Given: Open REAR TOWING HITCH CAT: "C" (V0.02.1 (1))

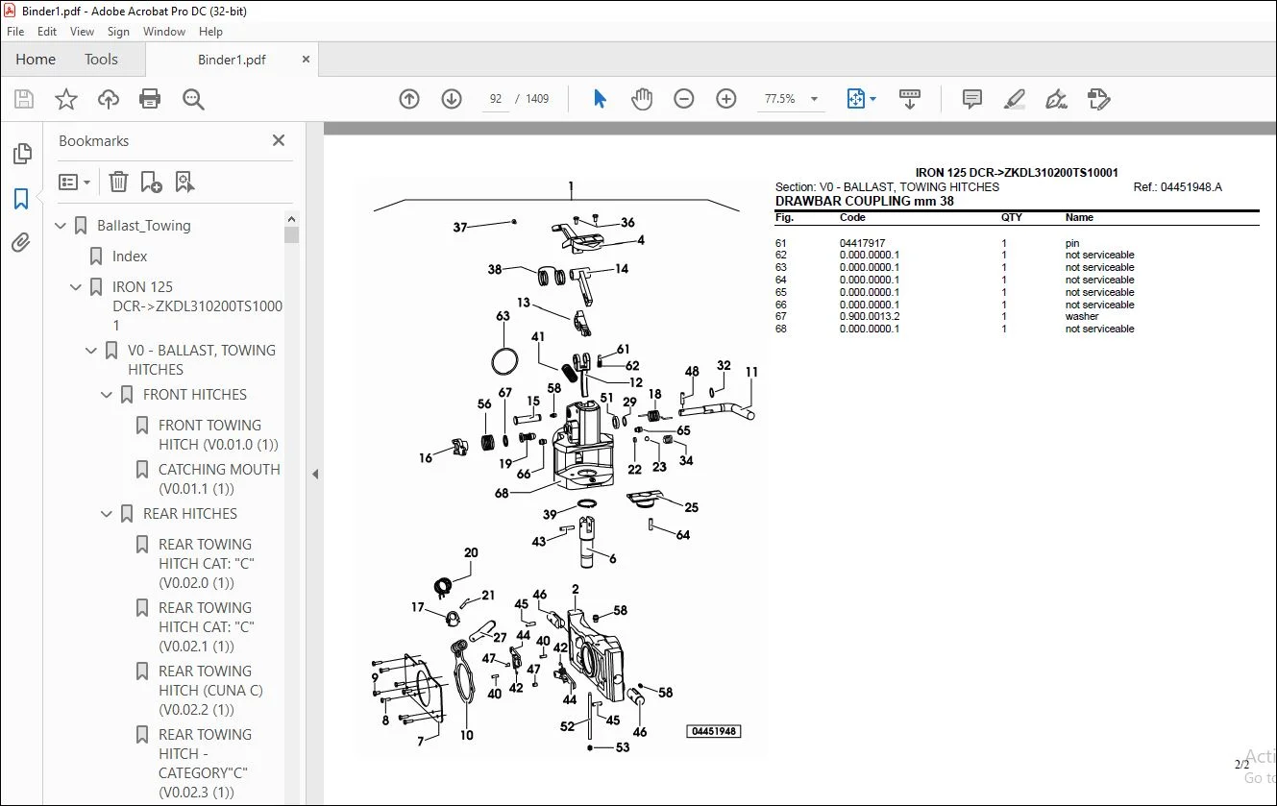Looking at the screenshot, I should pos(207,626).
